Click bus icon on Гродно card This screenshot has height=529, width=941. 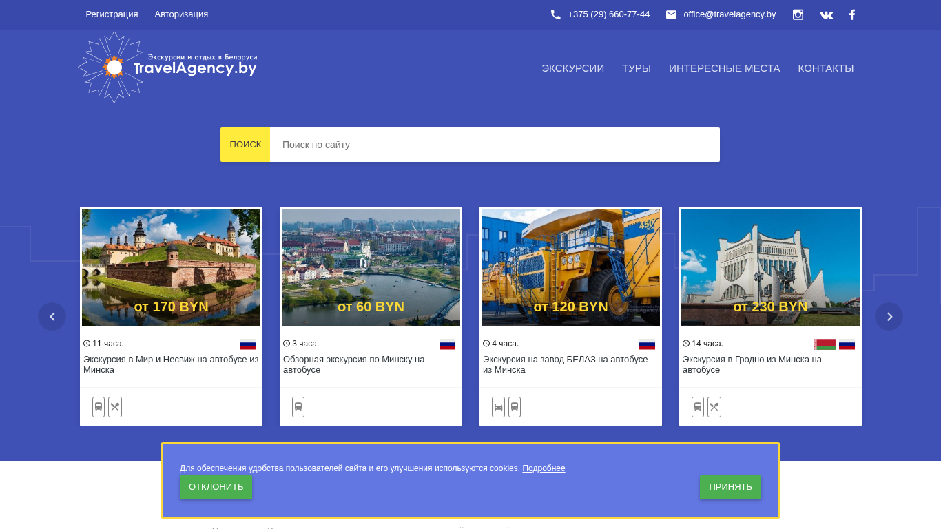tap(698, 407)
